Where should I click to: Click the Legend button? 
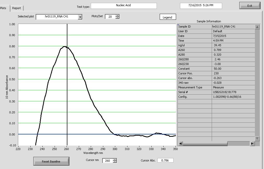(x=168, y=17)
